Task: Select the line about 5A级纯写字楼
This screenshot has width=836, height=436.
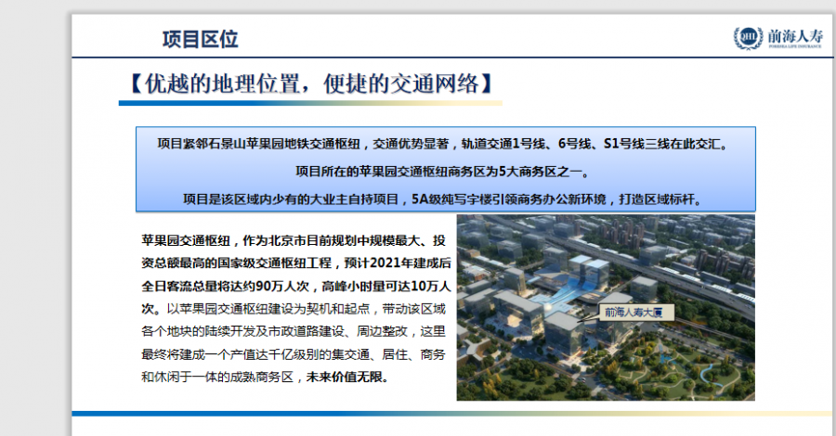Action: pos(444,199)
